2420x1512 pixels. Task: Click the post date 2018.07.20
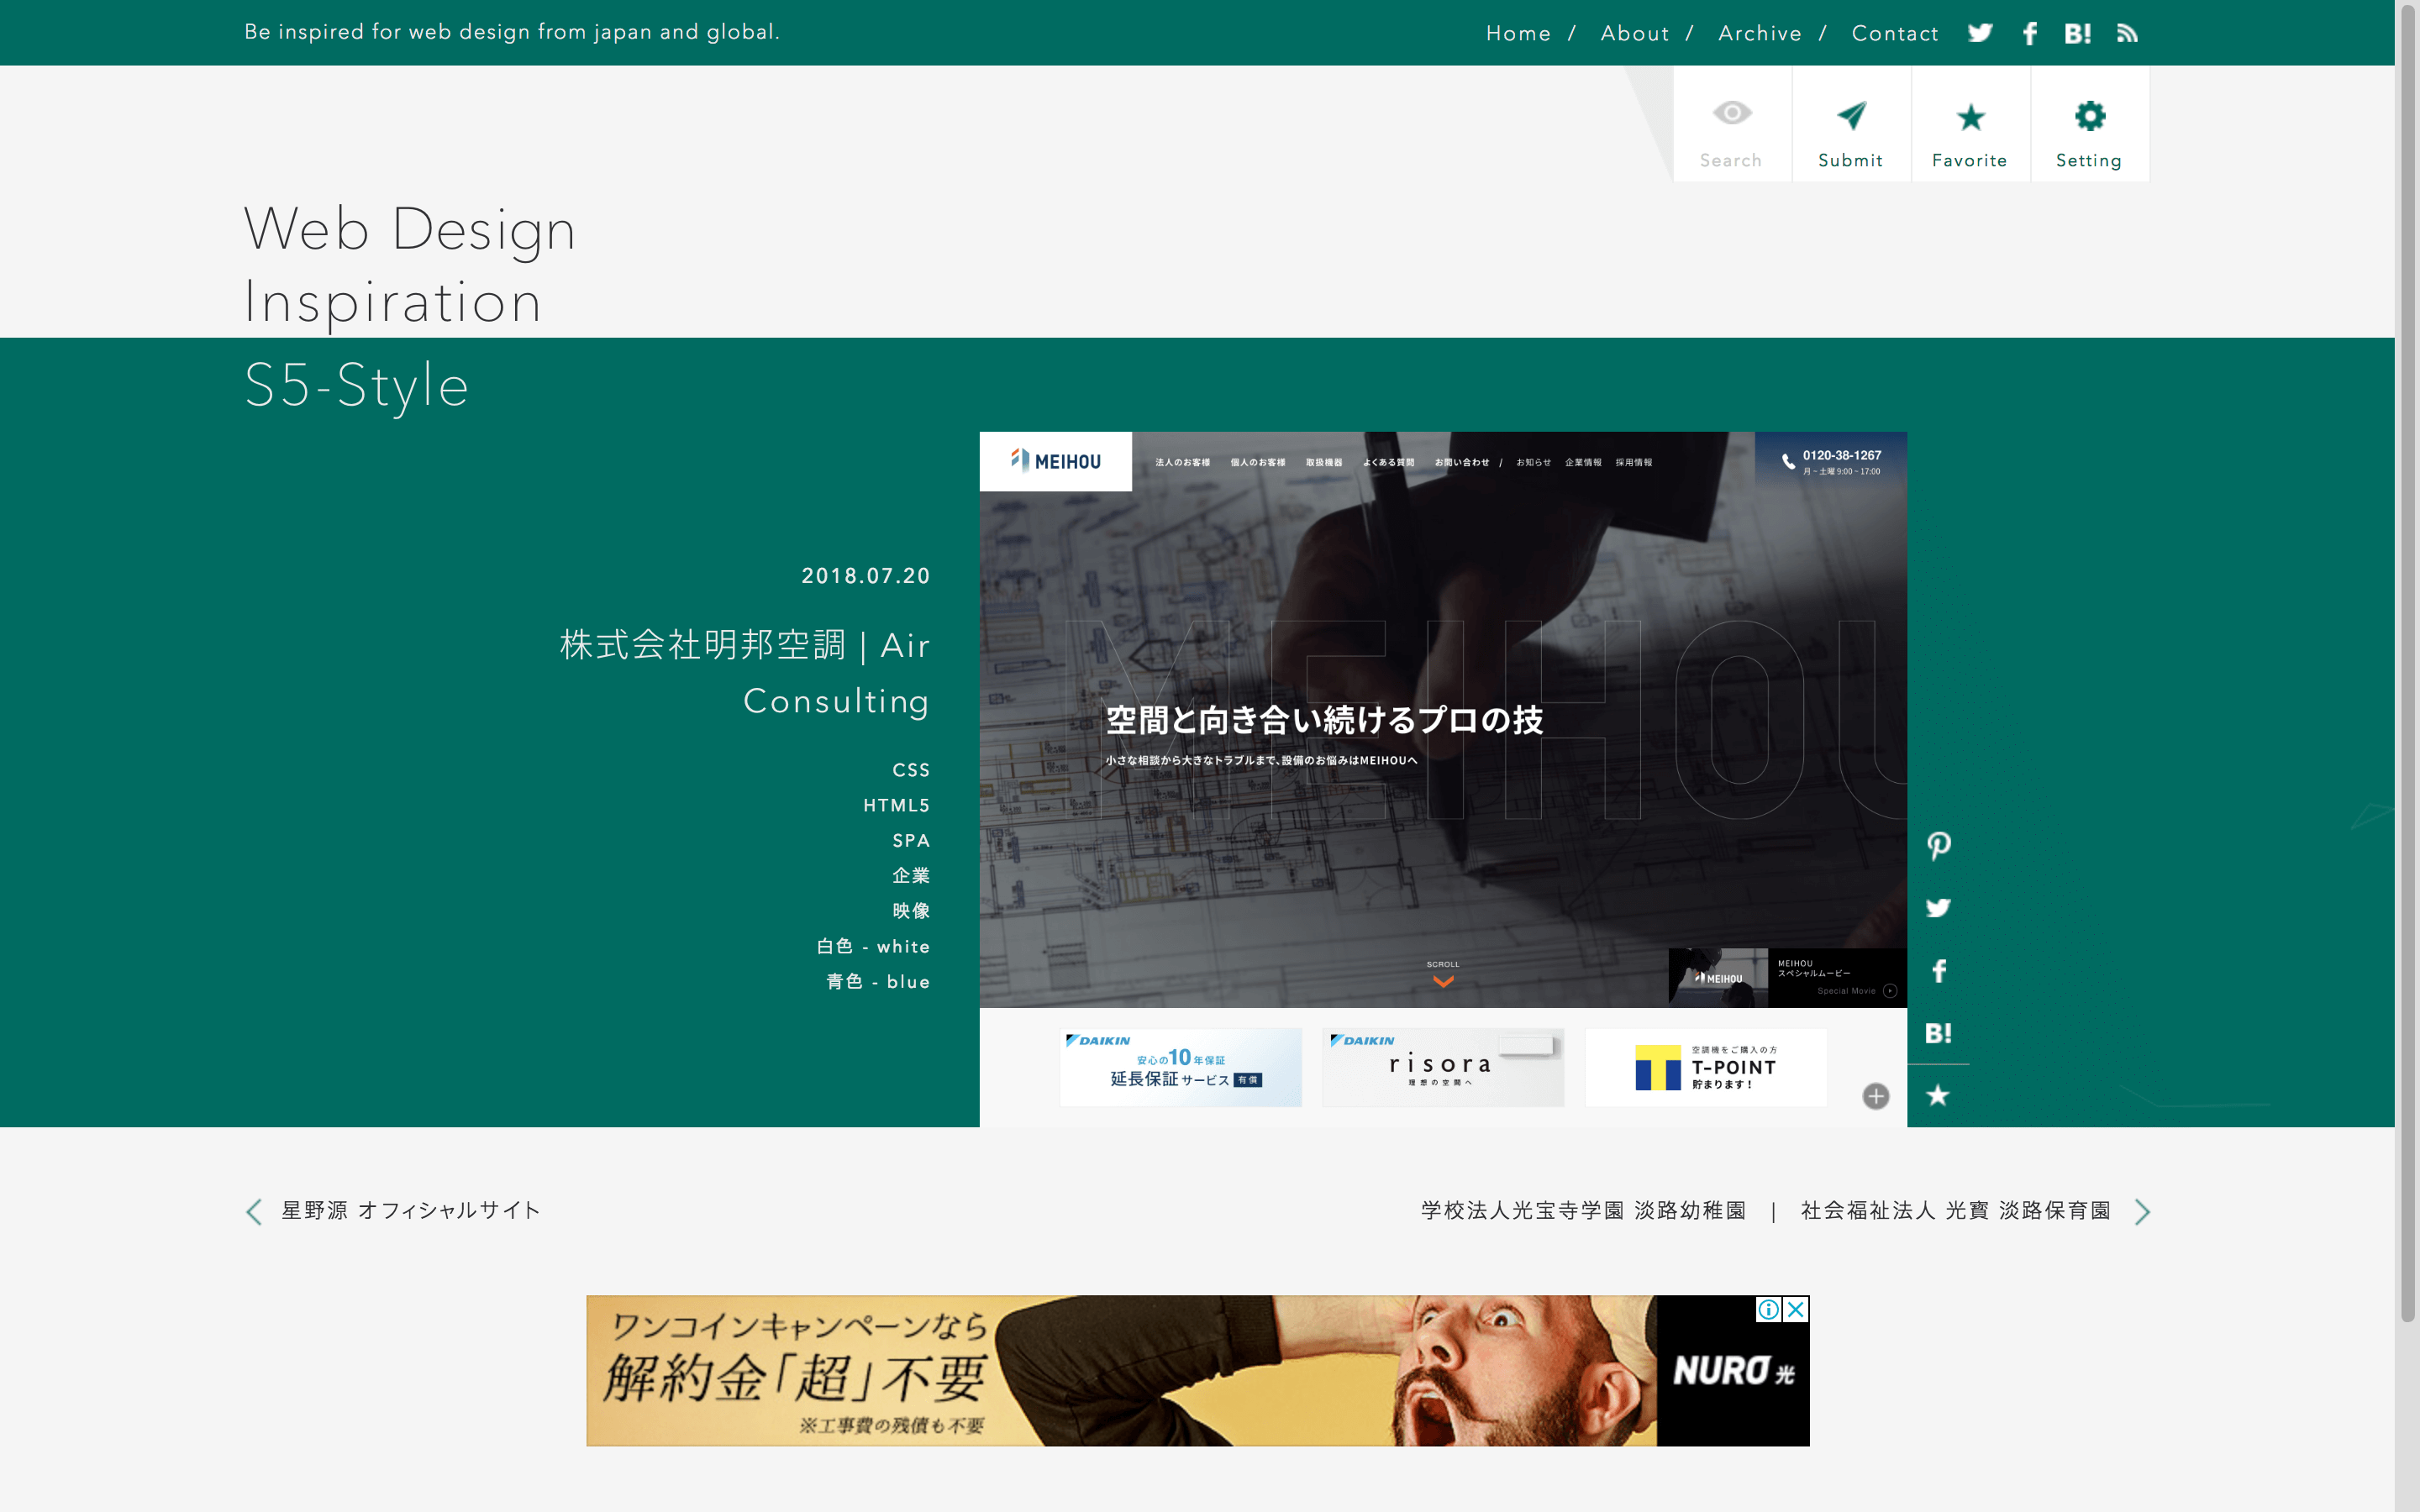(x=866, y=576)
